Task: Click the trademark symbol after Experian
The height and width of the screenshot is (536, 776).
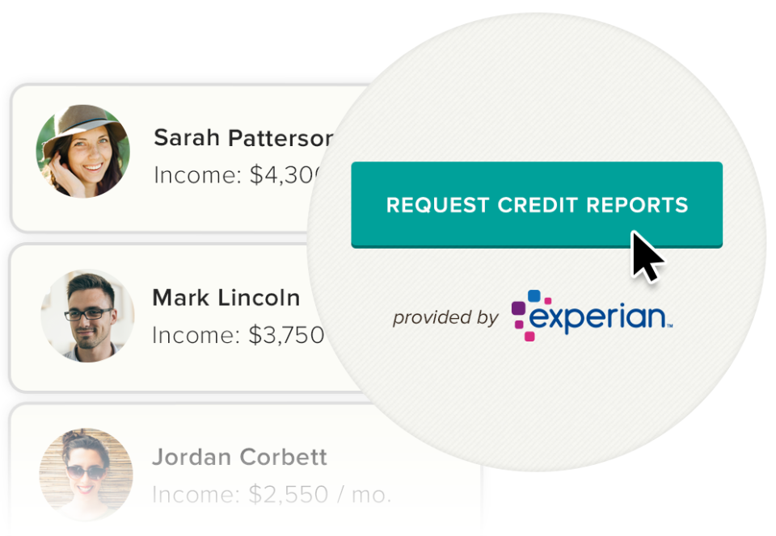Action: (669, 326)
